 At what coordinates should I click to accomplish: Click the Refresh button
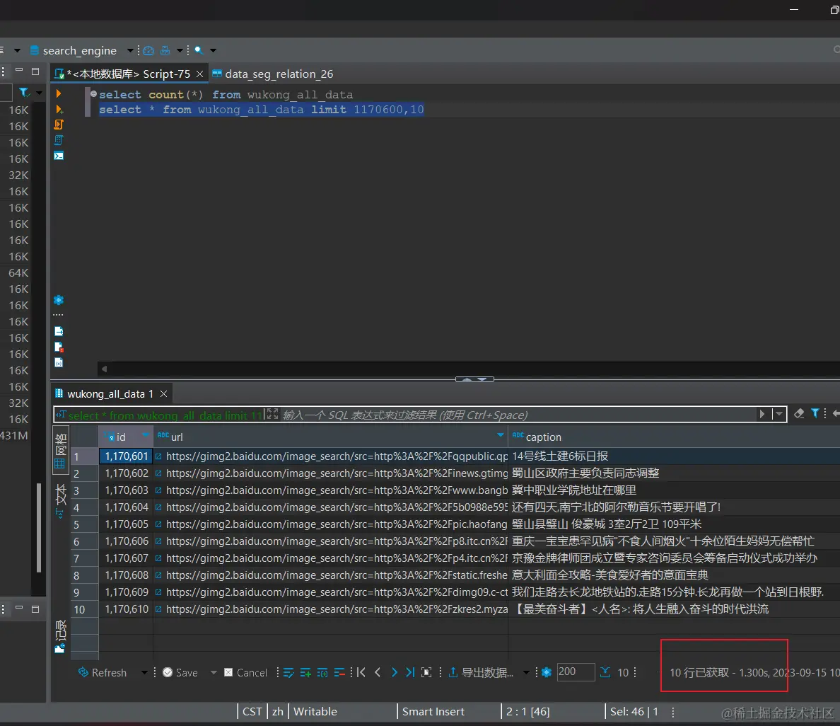pos(103,672)
